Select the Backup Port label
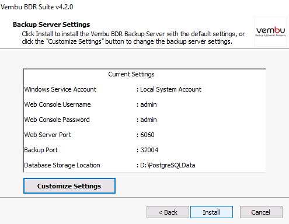 point(41,150)
